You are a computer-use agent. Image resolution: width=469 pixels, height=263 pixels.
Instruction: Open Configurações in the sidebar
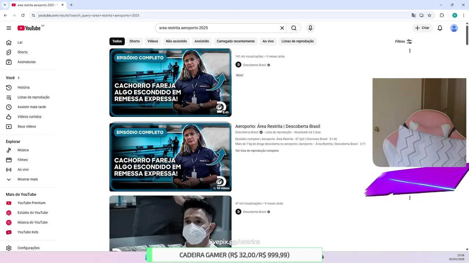point(28,248)
